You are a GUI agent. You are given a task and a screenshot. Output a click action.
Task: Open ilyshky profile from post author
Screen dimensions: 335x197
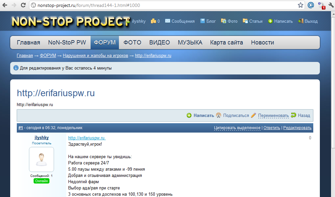click(x=42, y=138)
